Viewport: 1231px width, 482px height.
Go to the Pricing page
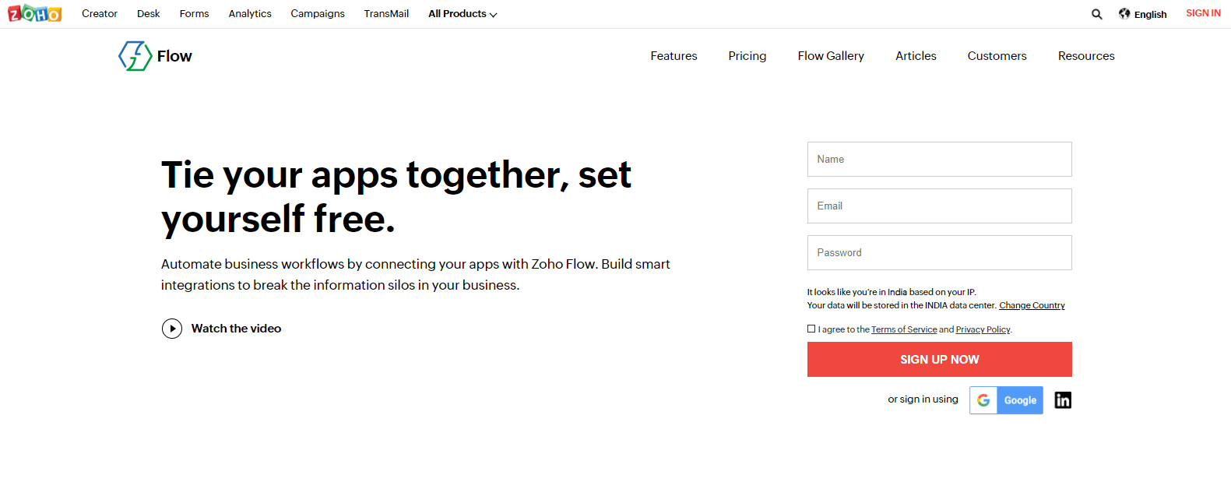pyautogui.click(x=747, y=56)
